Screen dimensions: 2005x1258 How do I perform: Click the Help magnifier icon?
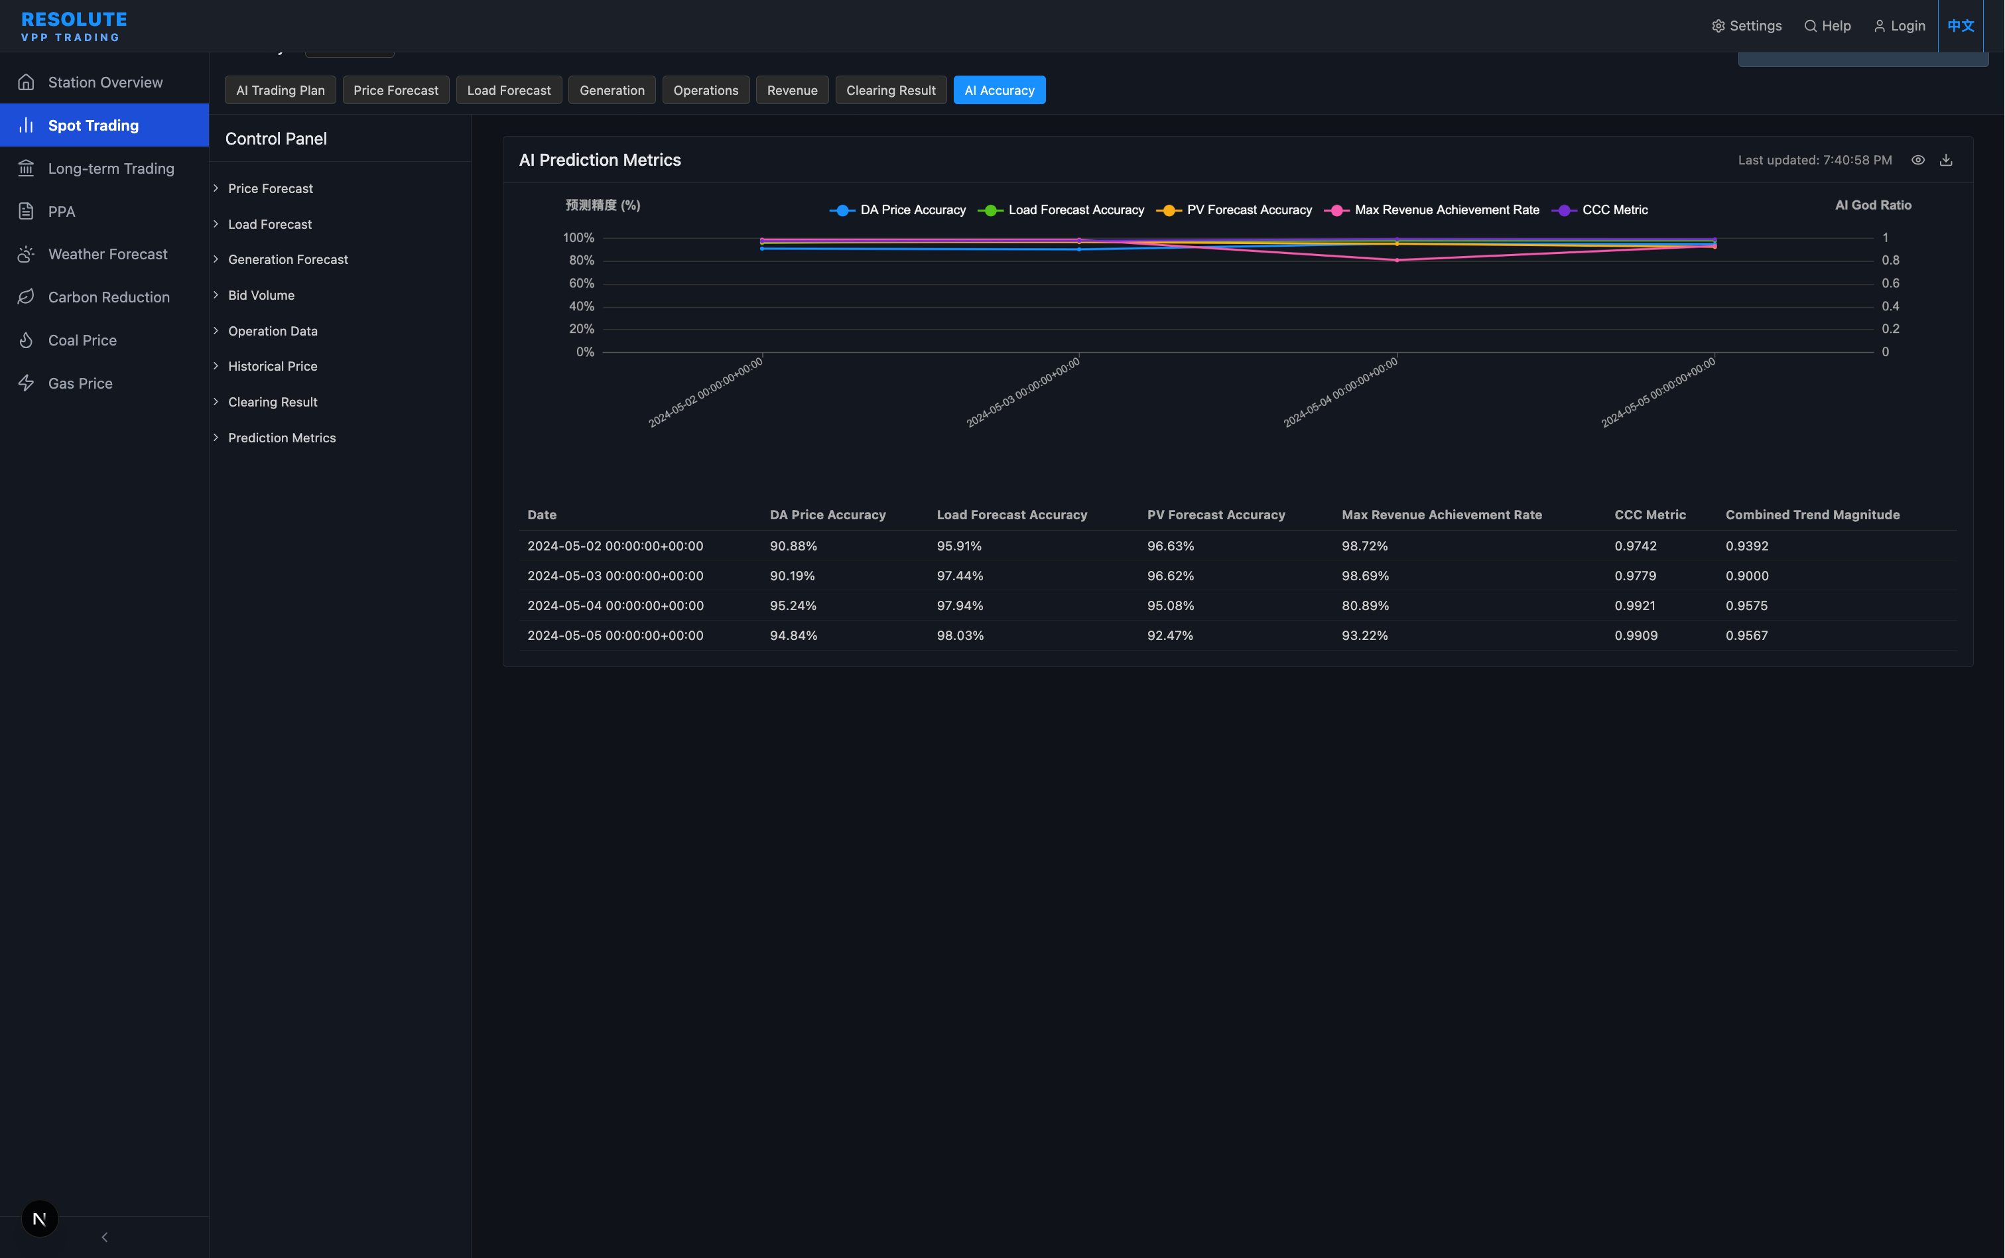click(1809, 26)
